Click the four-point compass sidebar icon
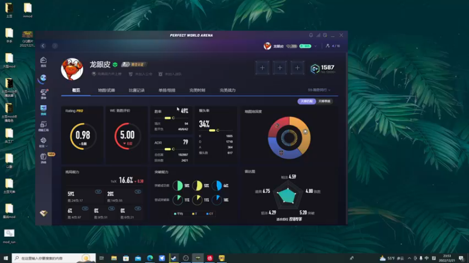469x263 pixels. [43, 140]
